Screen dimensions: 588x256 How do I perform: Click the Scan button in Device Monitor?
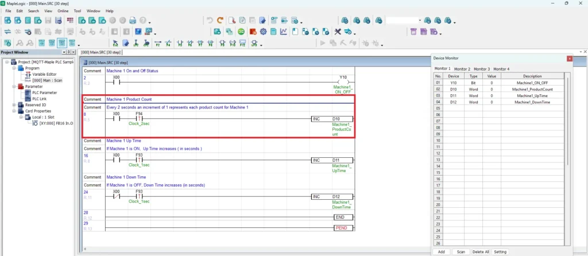point(461,251)
